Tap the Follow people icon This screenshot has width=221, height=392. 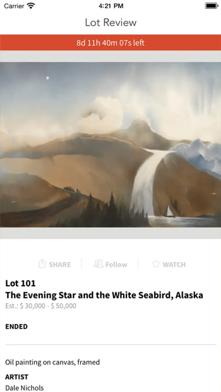pos(99,264)
